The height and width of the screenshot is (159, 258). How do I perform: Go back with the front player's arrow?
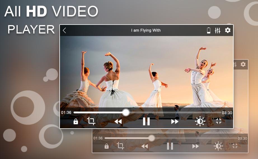(64, 30)
